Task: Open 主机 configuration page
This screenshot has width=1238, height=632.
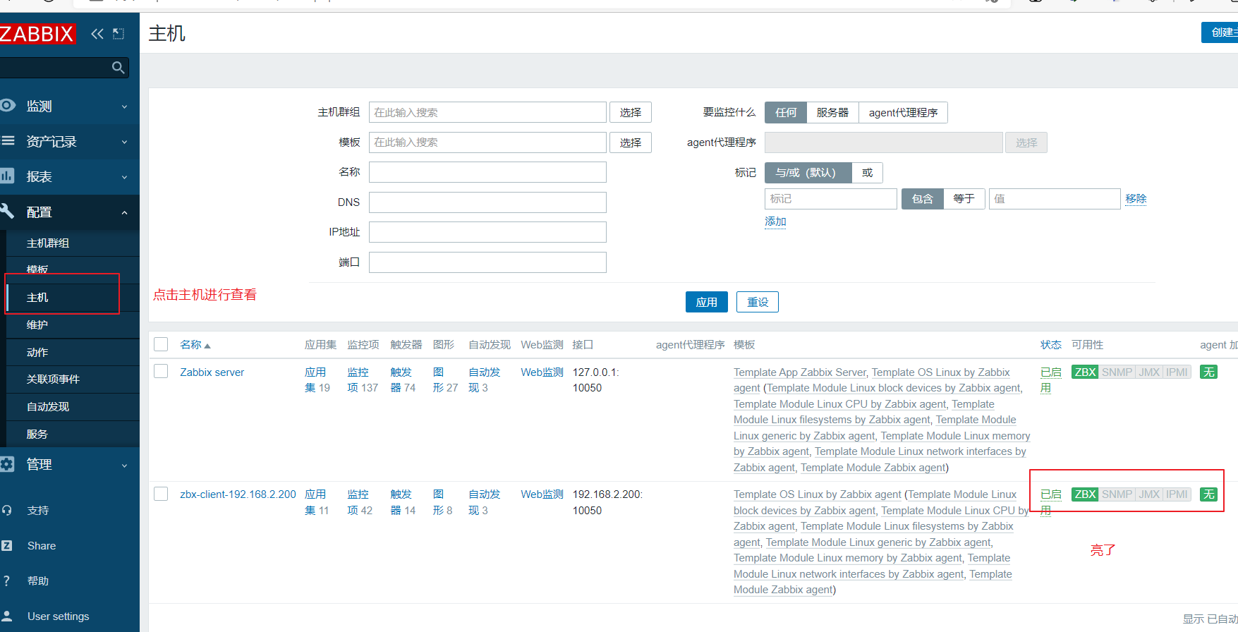Action: point(37,297)
